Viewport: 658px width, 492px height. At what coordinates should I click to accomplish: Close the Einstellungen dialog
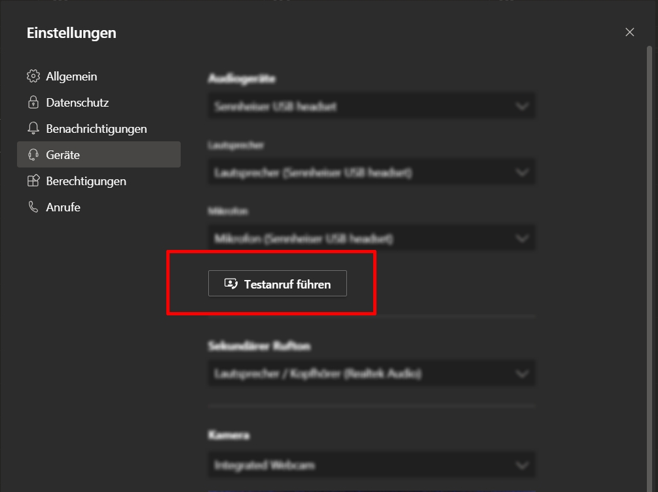coord(629,32)
